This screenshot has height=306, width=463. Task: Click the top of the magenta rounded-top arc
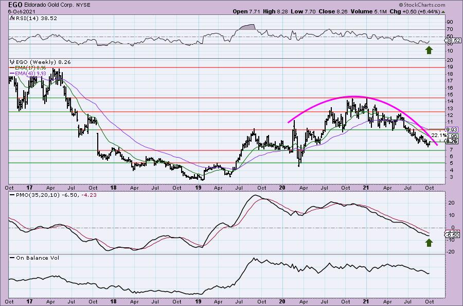point(352,97)
